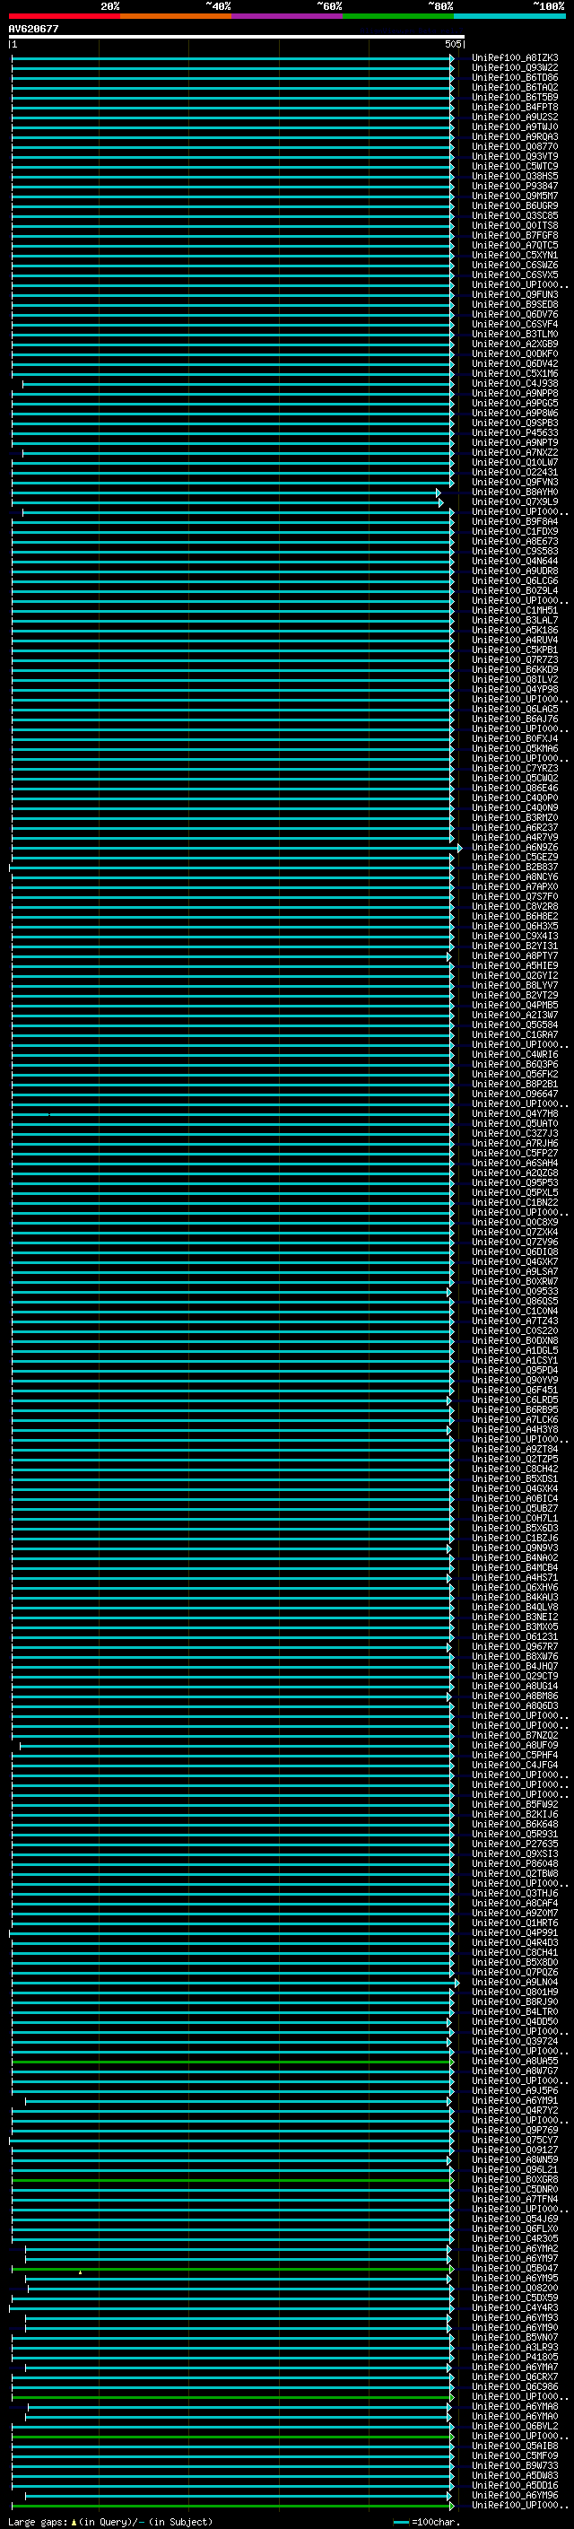Click hit label UniRef100_C1BN22
This screenshot has width=574, height=2529.
(514, 1203)
